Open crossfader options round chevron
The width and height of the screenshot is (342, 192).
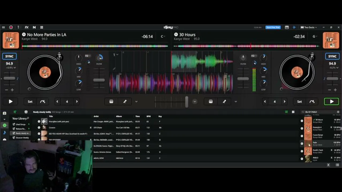point(195,102)
